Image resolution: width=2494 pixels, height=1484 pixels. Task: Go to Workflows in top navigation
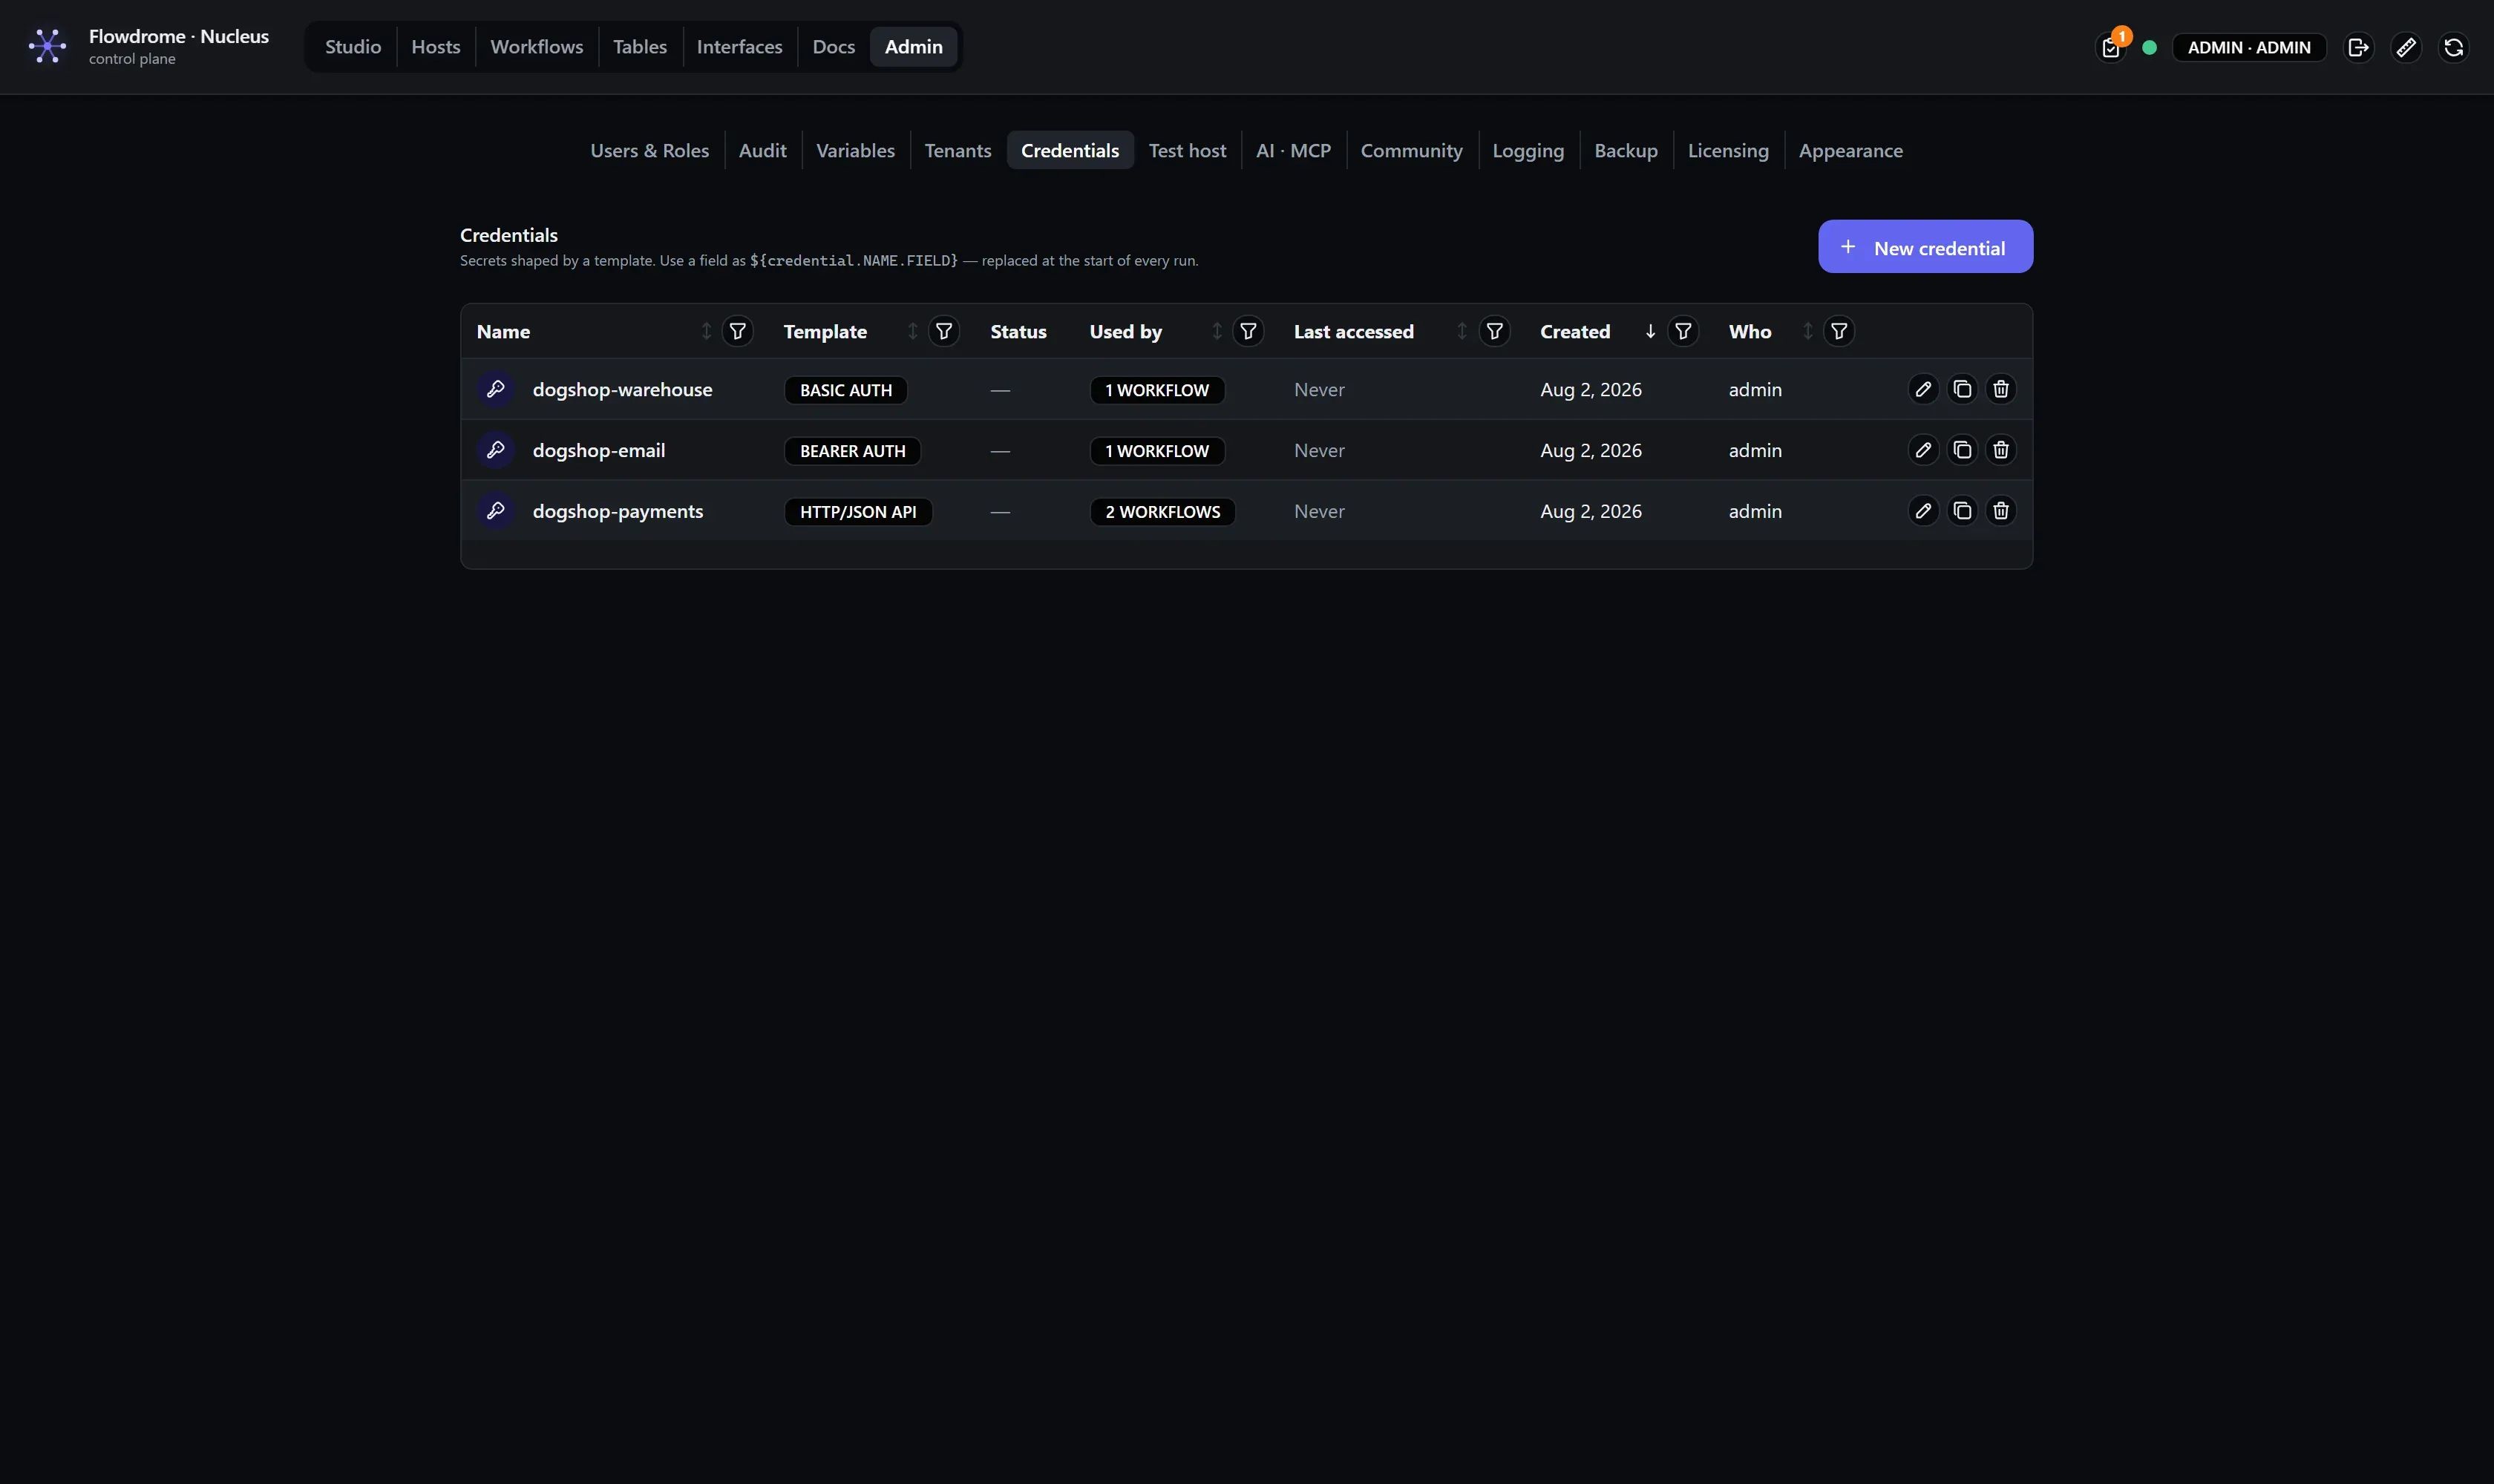536,47
